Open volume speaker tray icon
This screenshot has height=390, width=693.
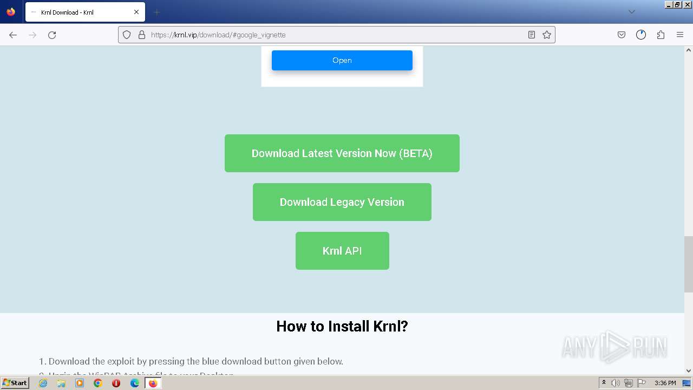point(616,383)
